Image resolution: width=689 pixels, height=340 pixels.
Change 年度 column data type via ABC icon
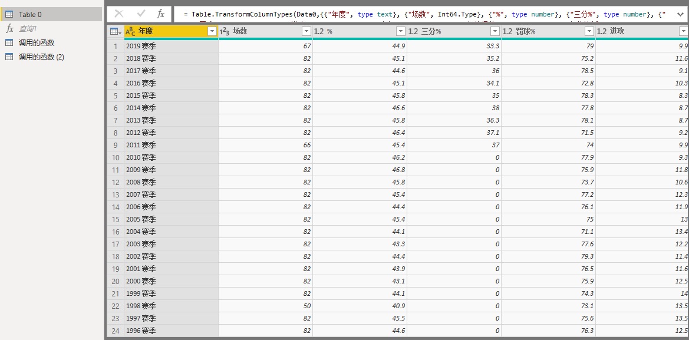(130, 31)
